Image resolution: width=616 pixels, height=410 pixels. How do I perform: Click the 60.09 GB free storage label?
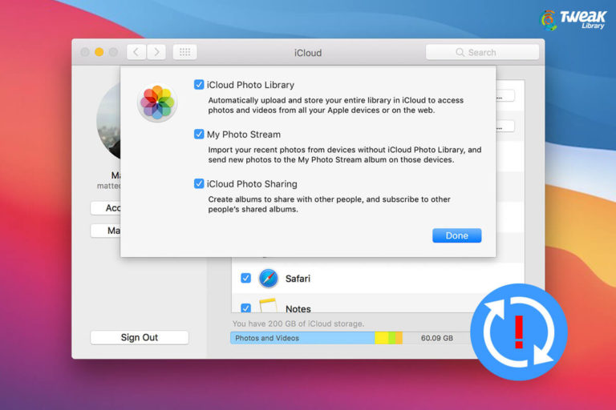coord(436,338)
